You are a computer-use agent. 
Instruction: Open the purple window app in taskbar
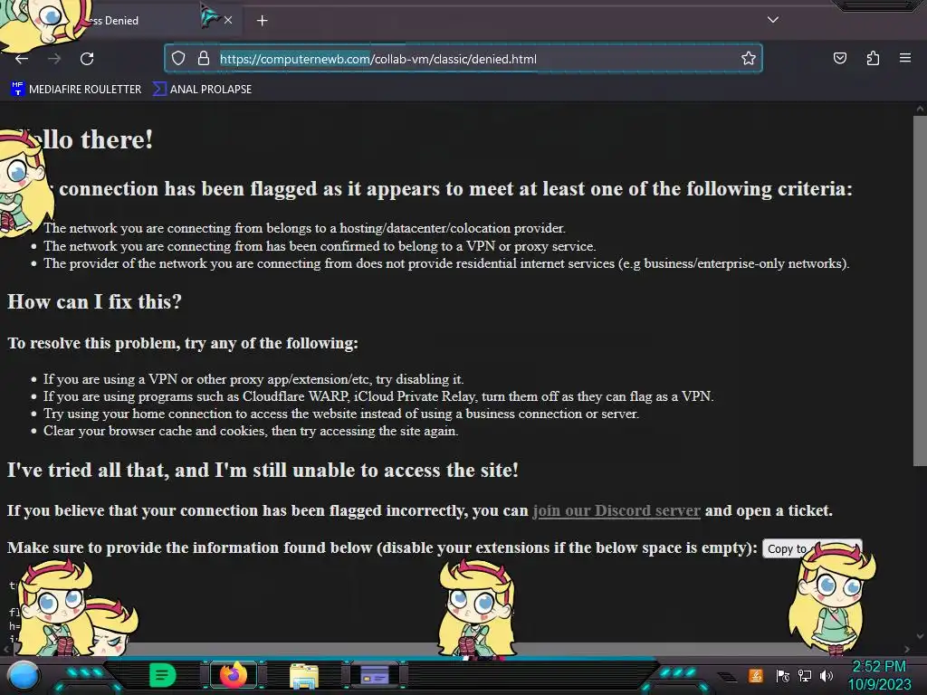375,674
